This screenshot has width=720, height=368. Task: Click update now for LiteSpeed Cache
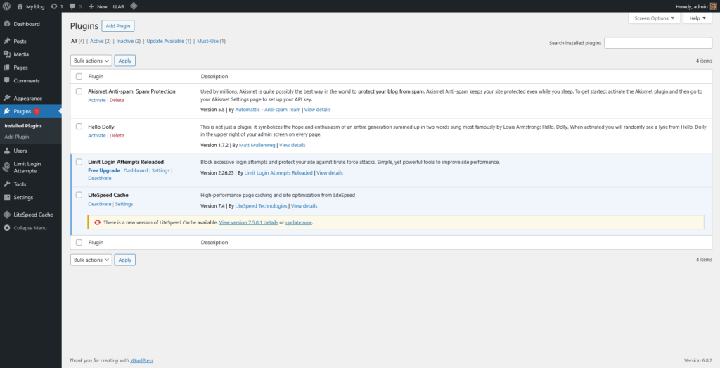(299, 222)
